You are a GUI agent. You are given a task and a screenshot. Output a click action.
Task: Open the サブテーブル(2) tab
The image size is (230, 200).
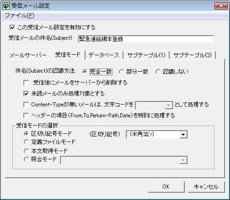click(193, 55)
